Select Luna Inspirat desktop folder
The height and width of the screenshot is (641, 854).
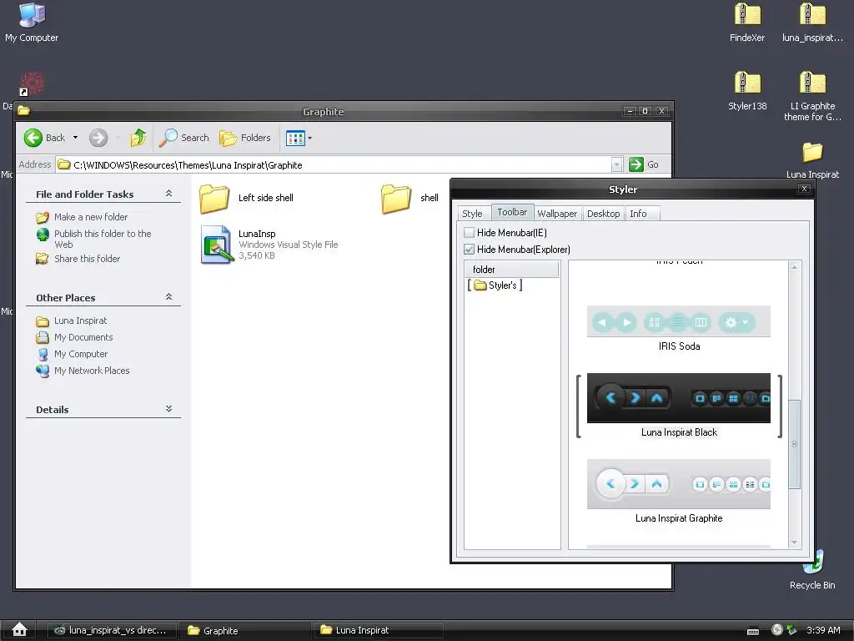pyautogui.click(x=812, y=160)
